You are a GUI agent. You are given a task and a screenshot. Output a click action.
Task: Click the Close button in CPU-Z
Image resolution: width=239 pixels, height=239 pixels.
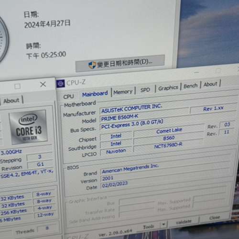tap(215, 217)
